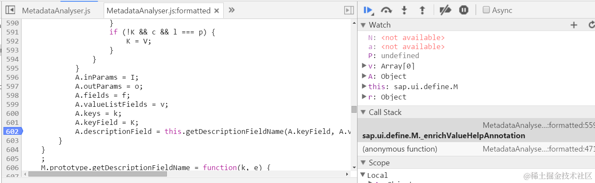Collapse the Local scope group

click(x=364, y=175)
